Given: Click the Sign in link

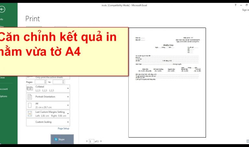Looking at the screenshot, I should click(245, 10).
